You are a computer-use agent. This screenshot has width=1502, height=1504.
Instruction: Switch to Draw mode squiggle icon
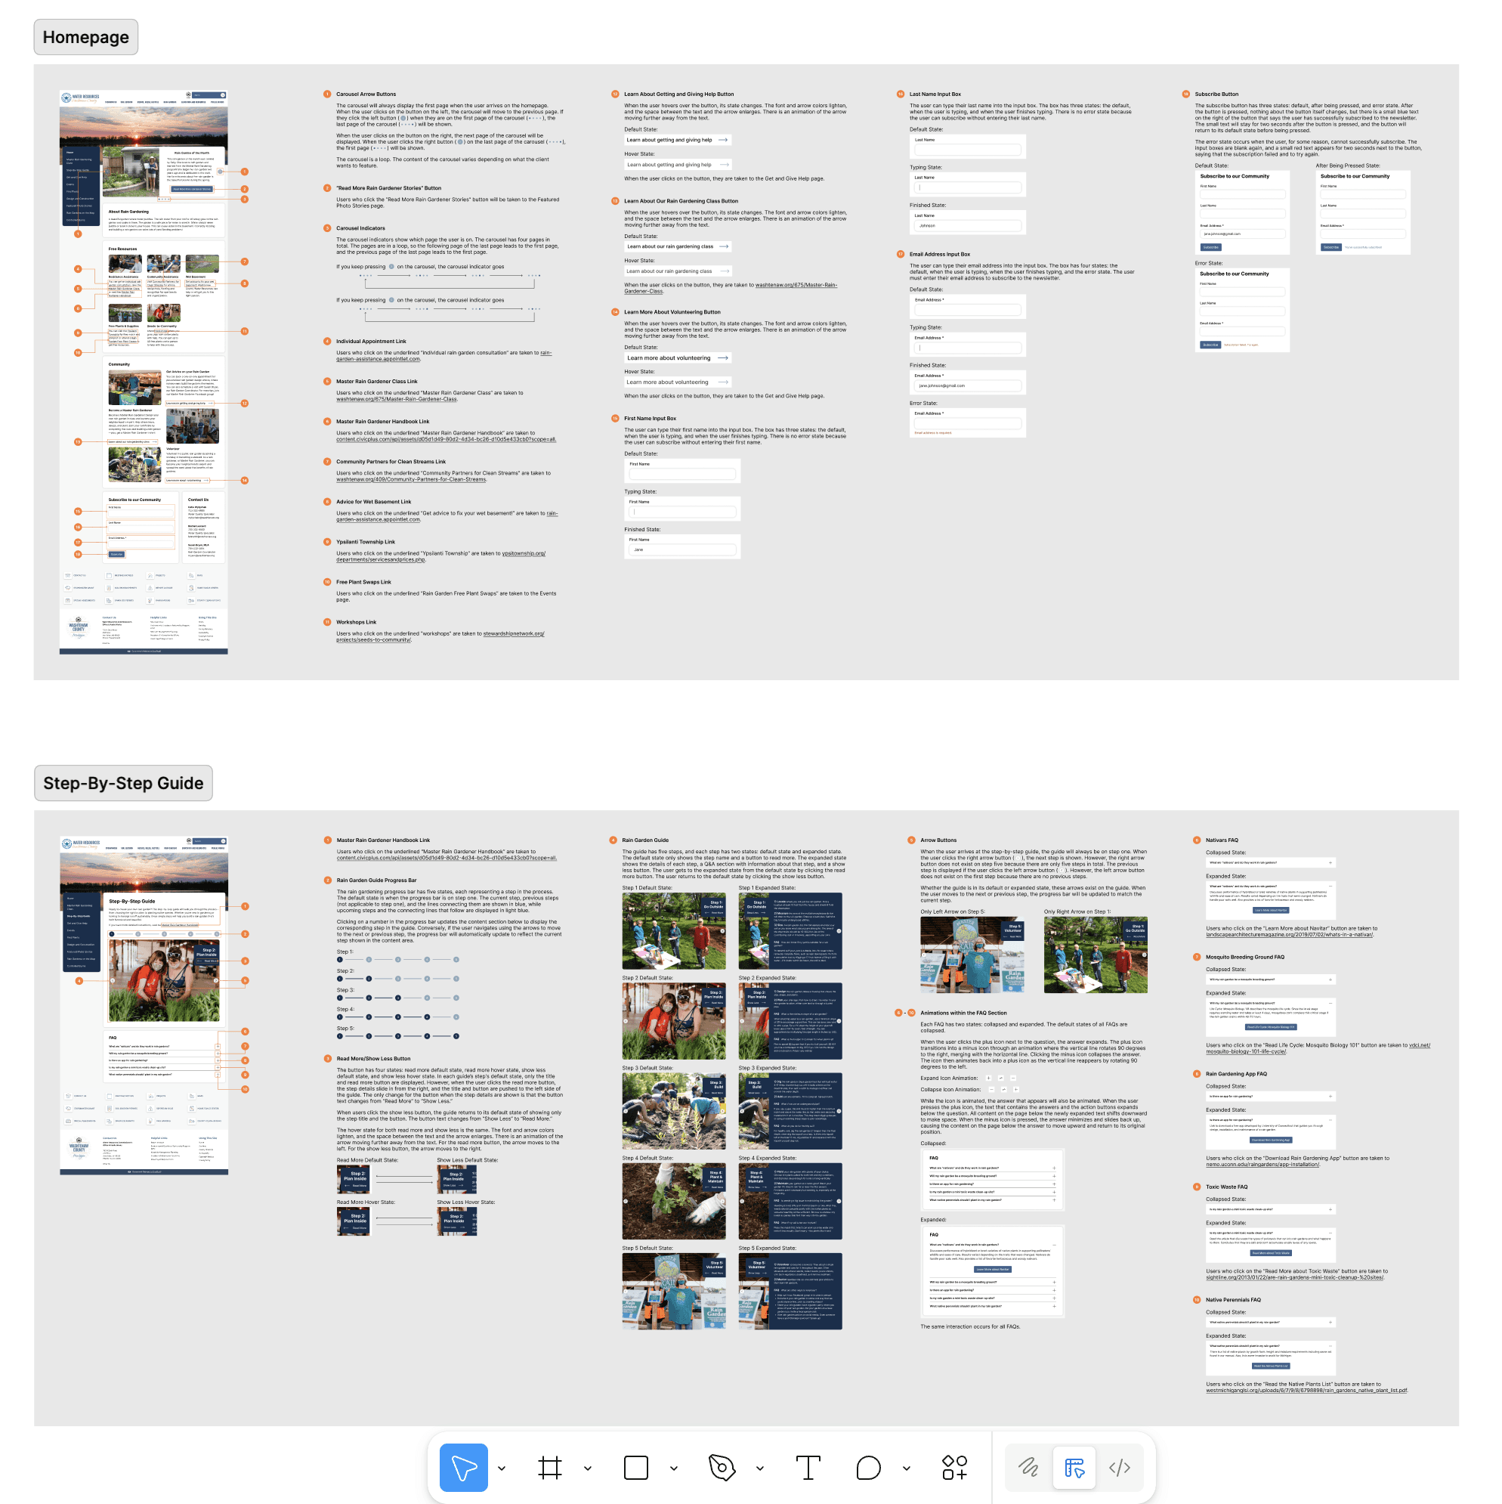click(1028, 1468)
